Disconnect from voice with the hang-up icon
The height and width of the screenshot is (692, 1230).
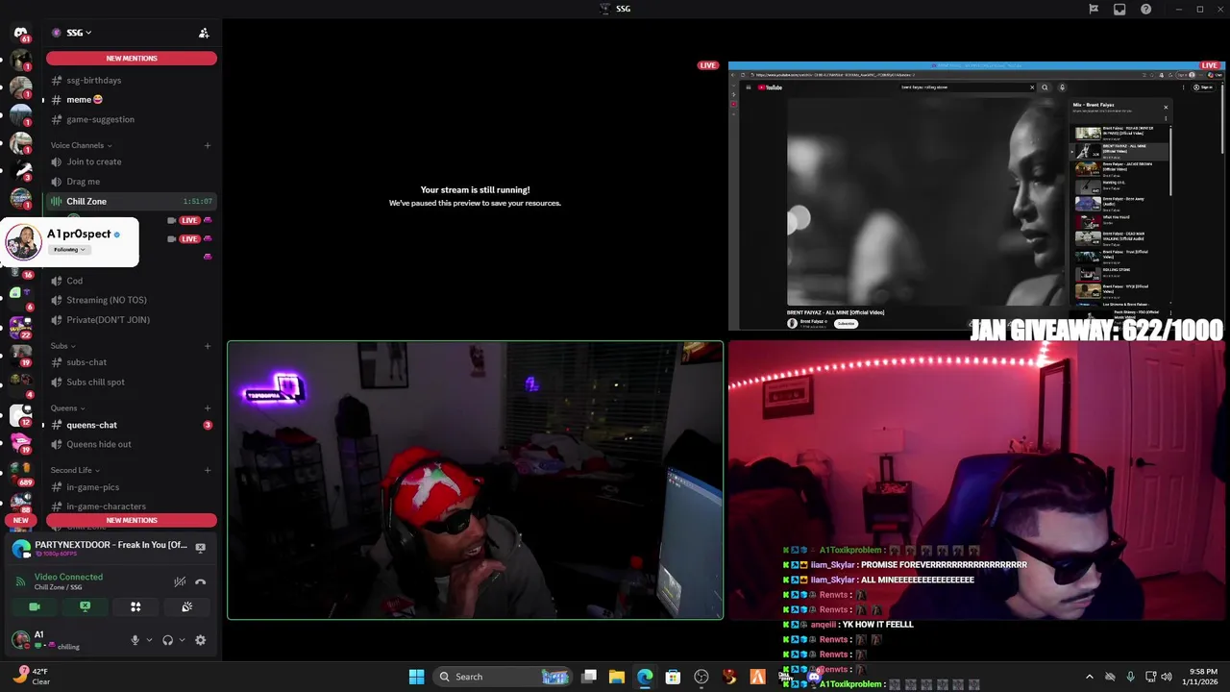[200, 581]
